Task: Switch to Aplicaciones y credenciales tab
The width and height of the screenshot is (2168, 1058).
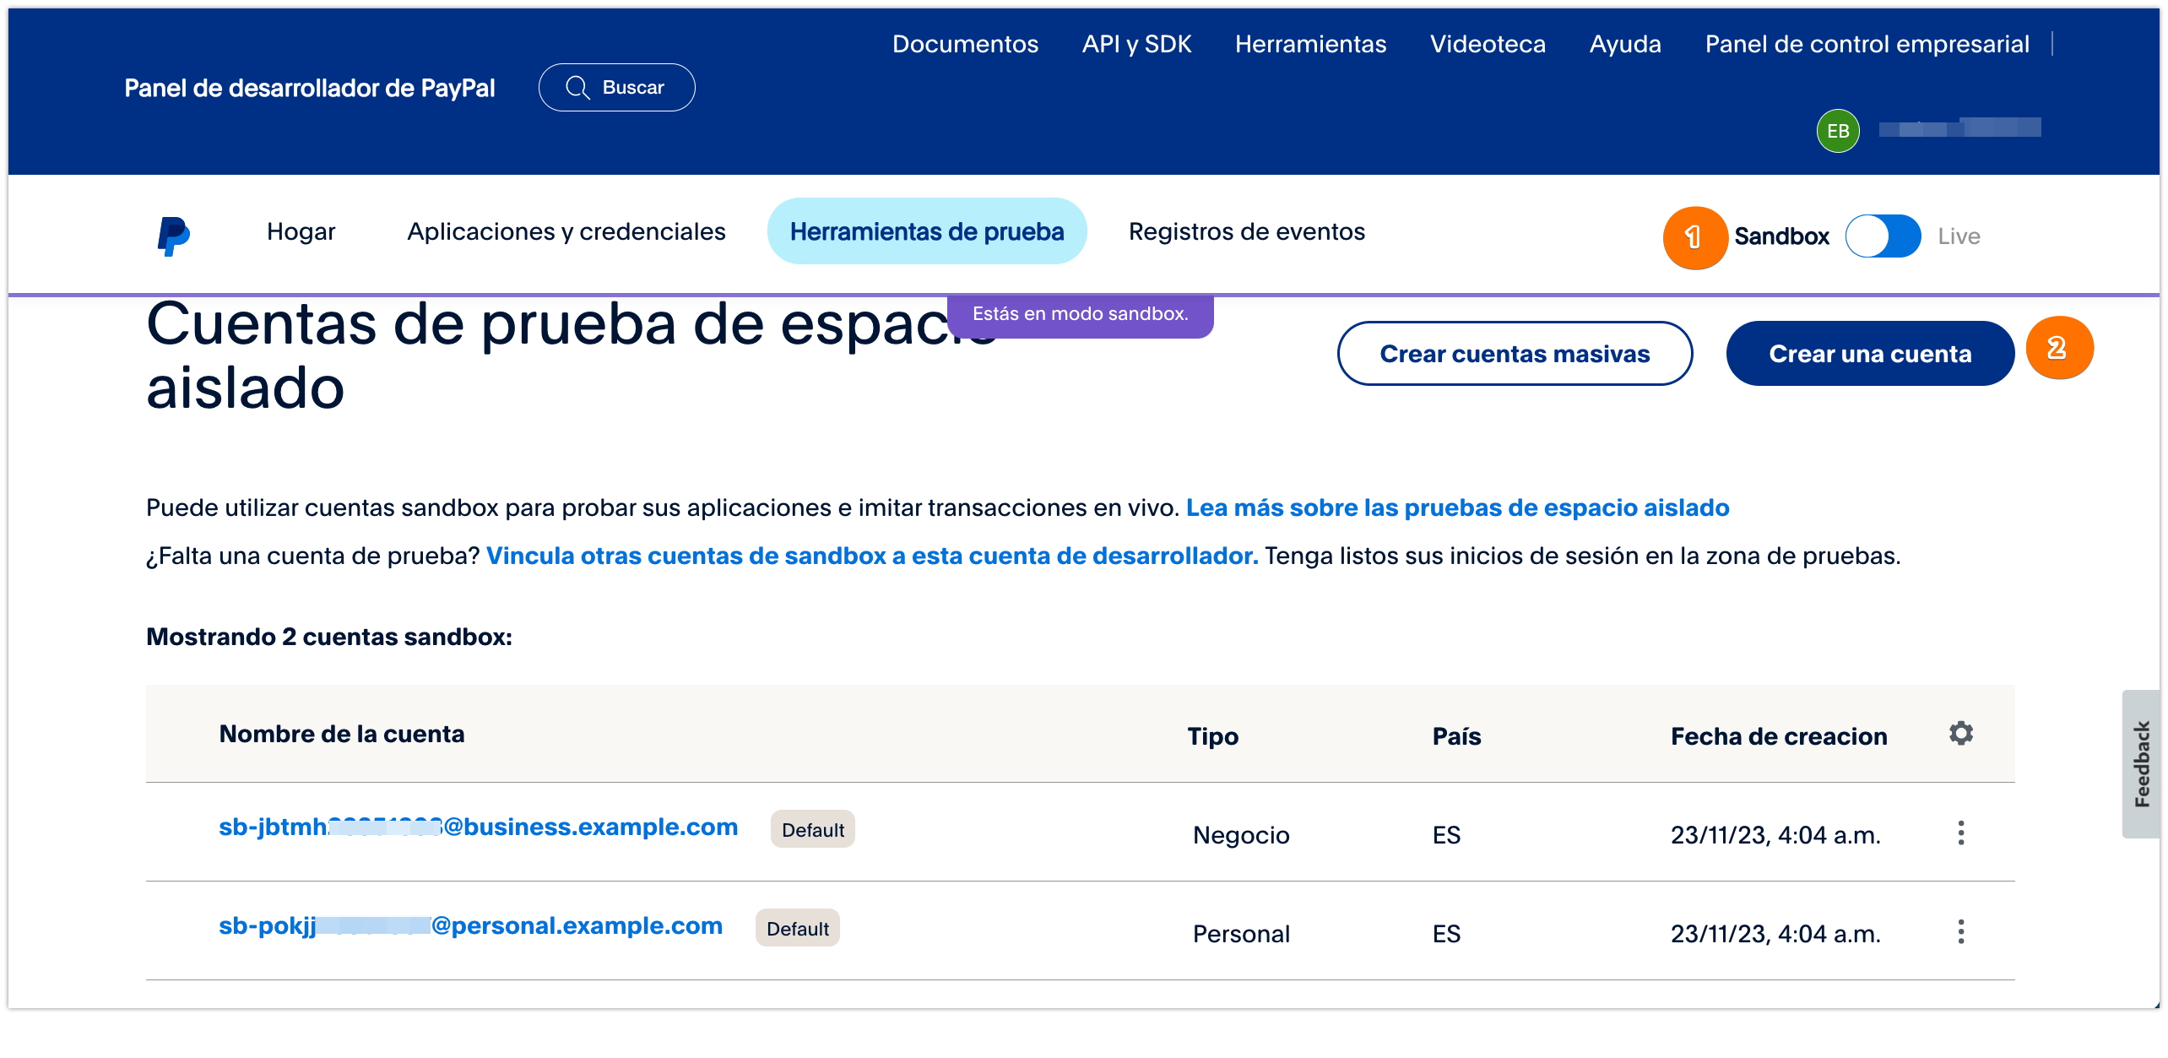Action: [x=566, y=231]
